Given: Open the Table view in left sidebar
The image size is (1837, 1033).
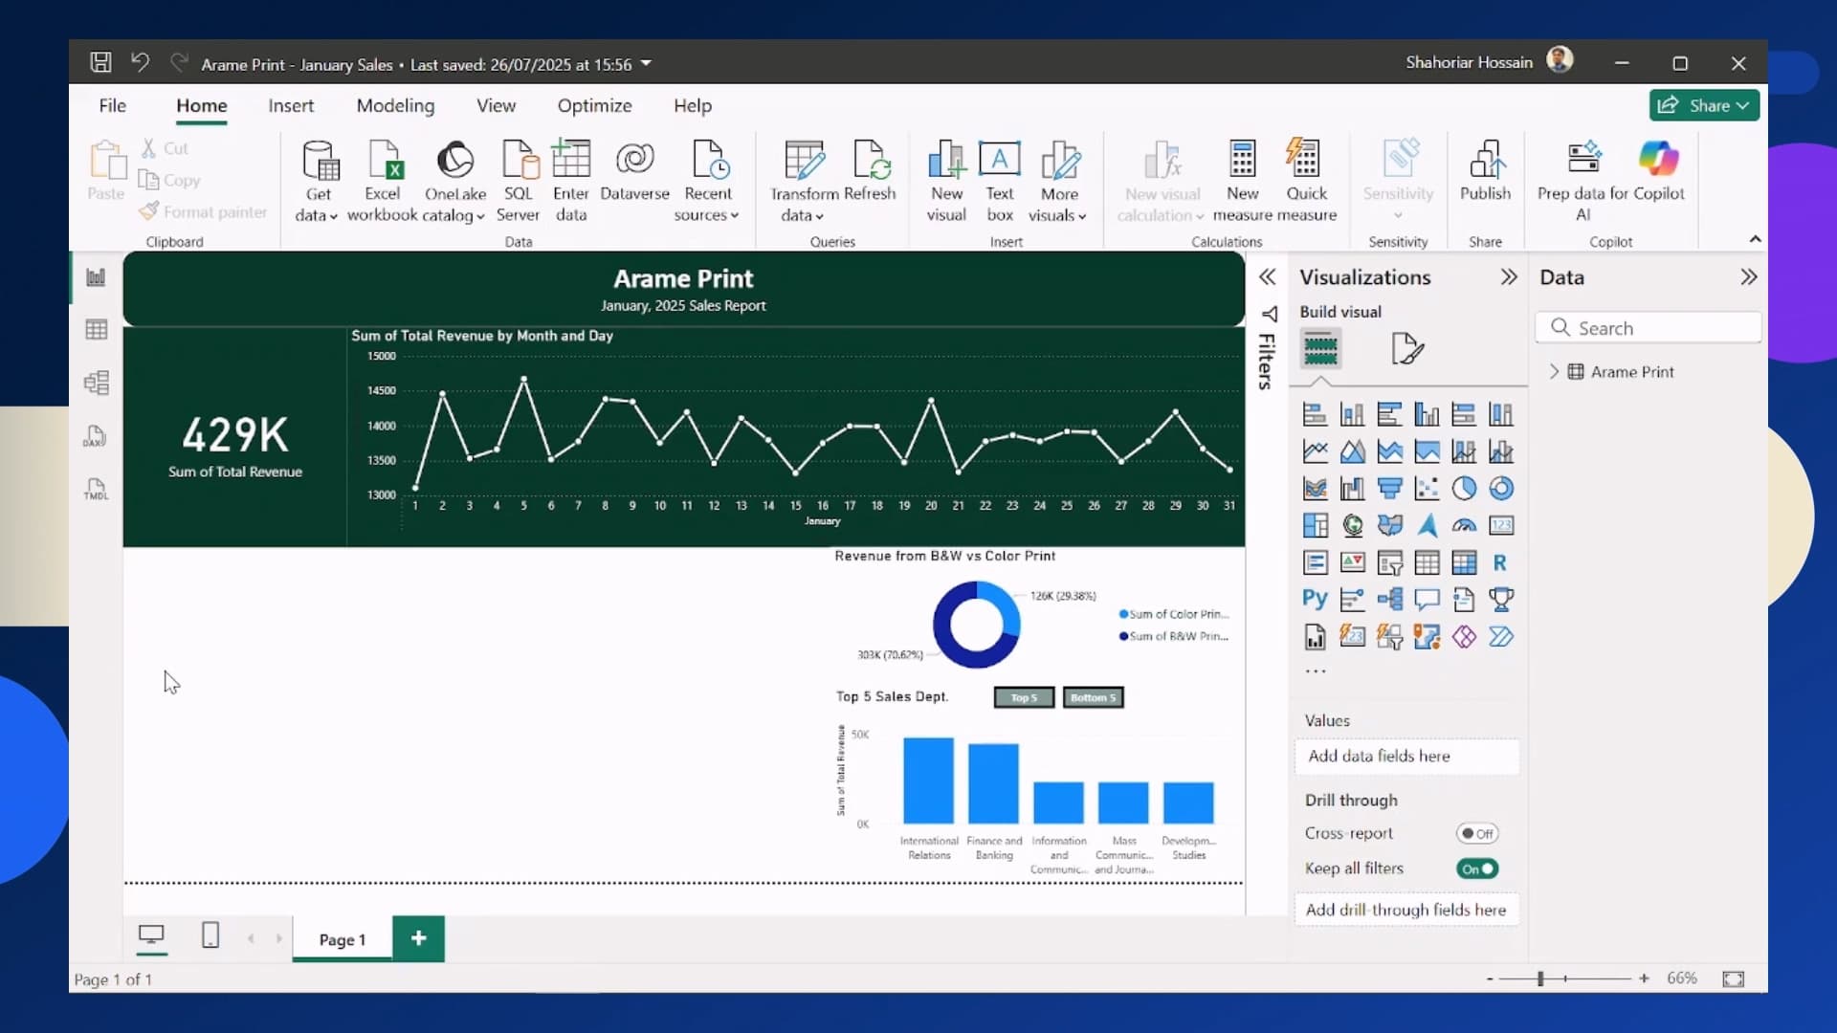Looking at the screenshot, I should point(96,330).
